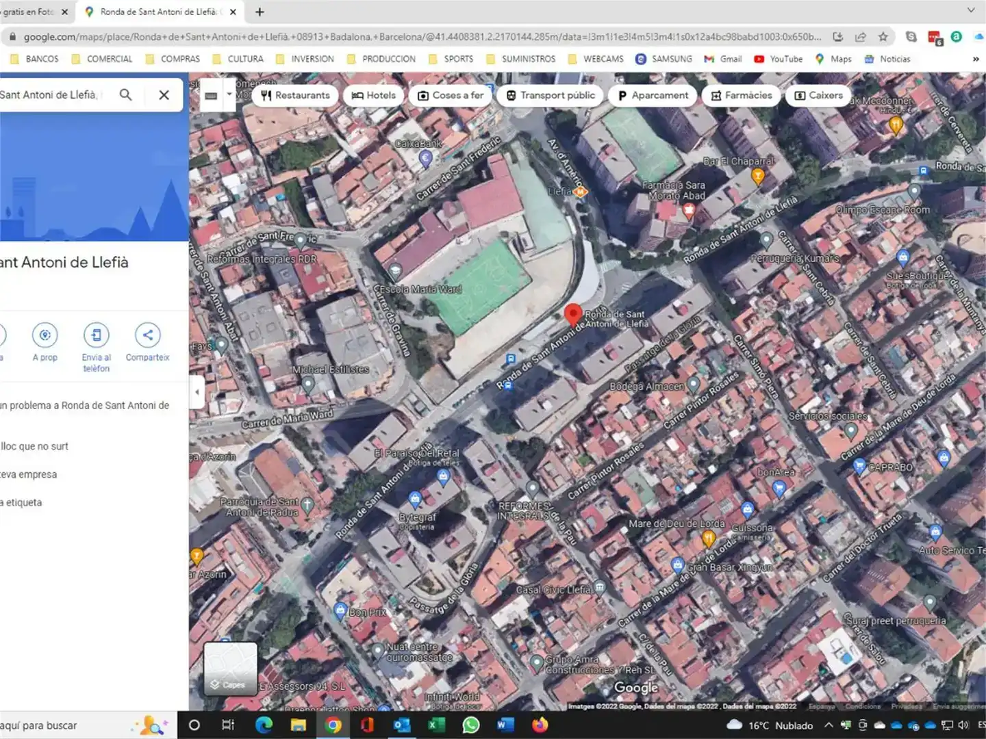Viewport: 986px width, 739px height.
Task: Open the Gmail bookmark
Action: 723,59
